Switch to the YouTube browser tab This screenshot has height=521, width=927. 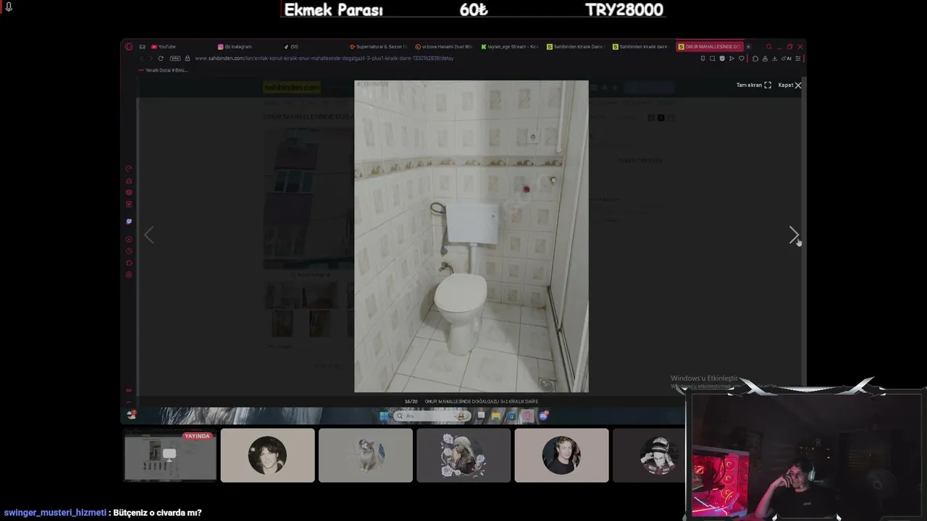164,47
